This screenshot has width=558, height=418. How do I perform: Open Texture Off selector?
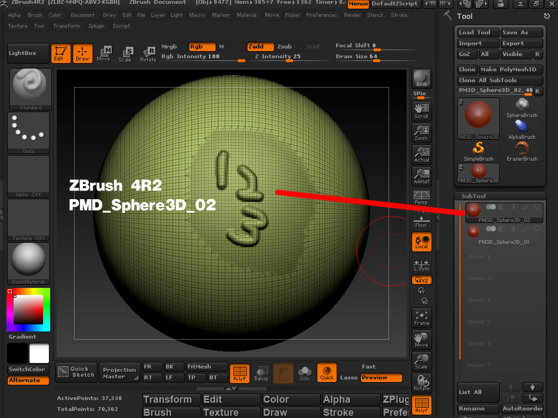click(28, 220)
